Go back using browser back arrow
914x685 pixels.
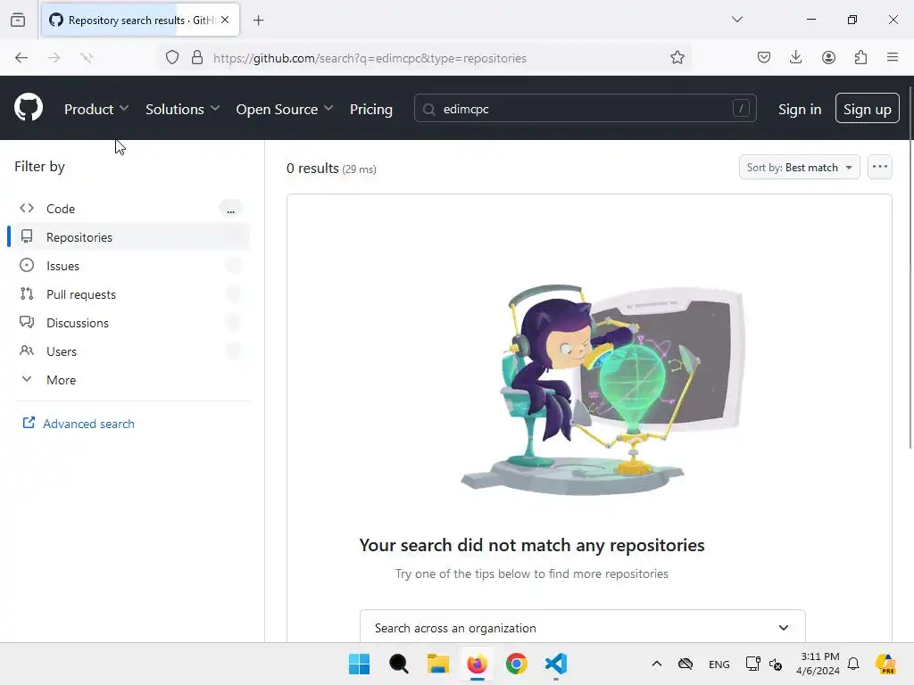[x=21, y=58]
